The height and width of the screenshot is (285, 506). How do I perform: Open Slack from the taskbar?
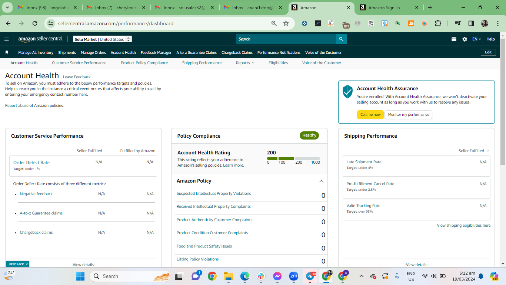261,276
